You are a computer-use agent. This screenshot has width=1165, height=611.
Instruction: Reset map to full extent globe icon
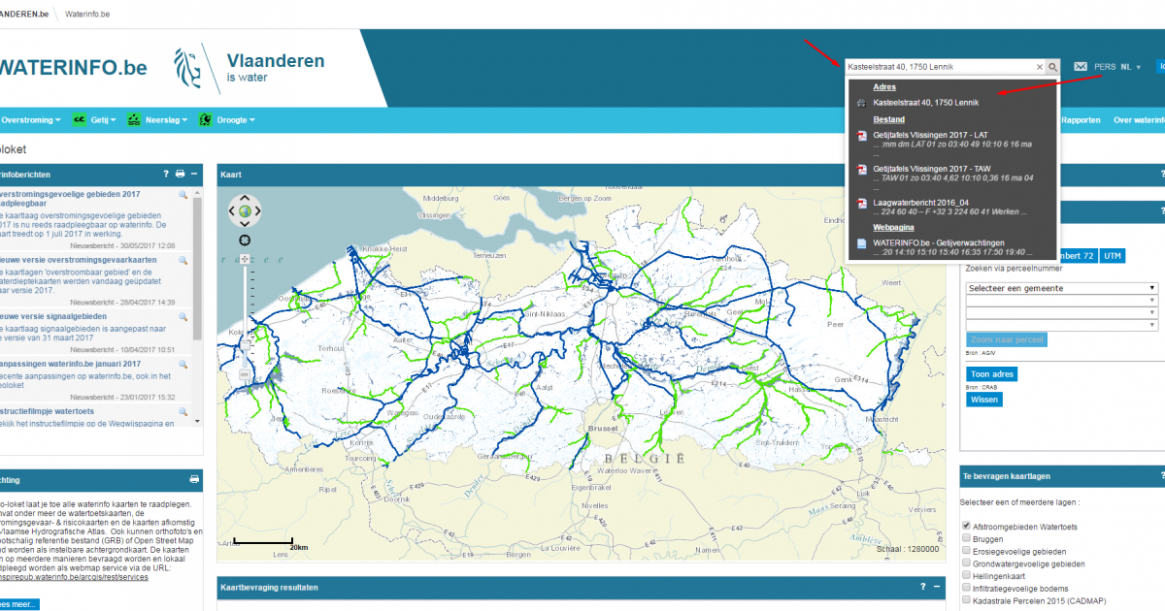pyautogui.click(x=245, y=211)
